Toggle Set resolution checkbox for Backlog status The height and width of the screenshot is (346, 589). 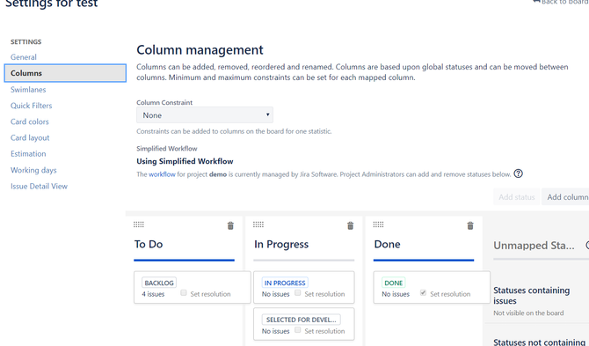tap(184, 292)
